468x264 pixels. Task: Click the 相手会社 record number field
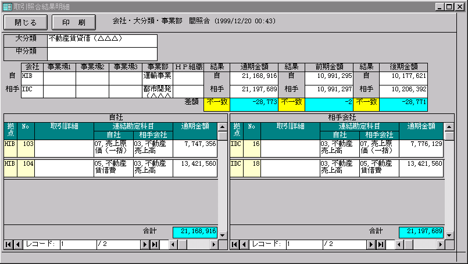[305, 245]
